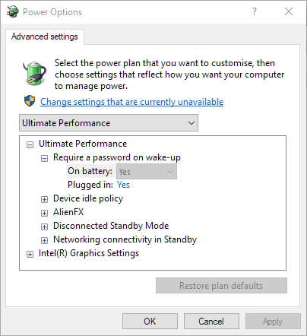Expand Disconnected Standby Mode node

pos(44,227)
